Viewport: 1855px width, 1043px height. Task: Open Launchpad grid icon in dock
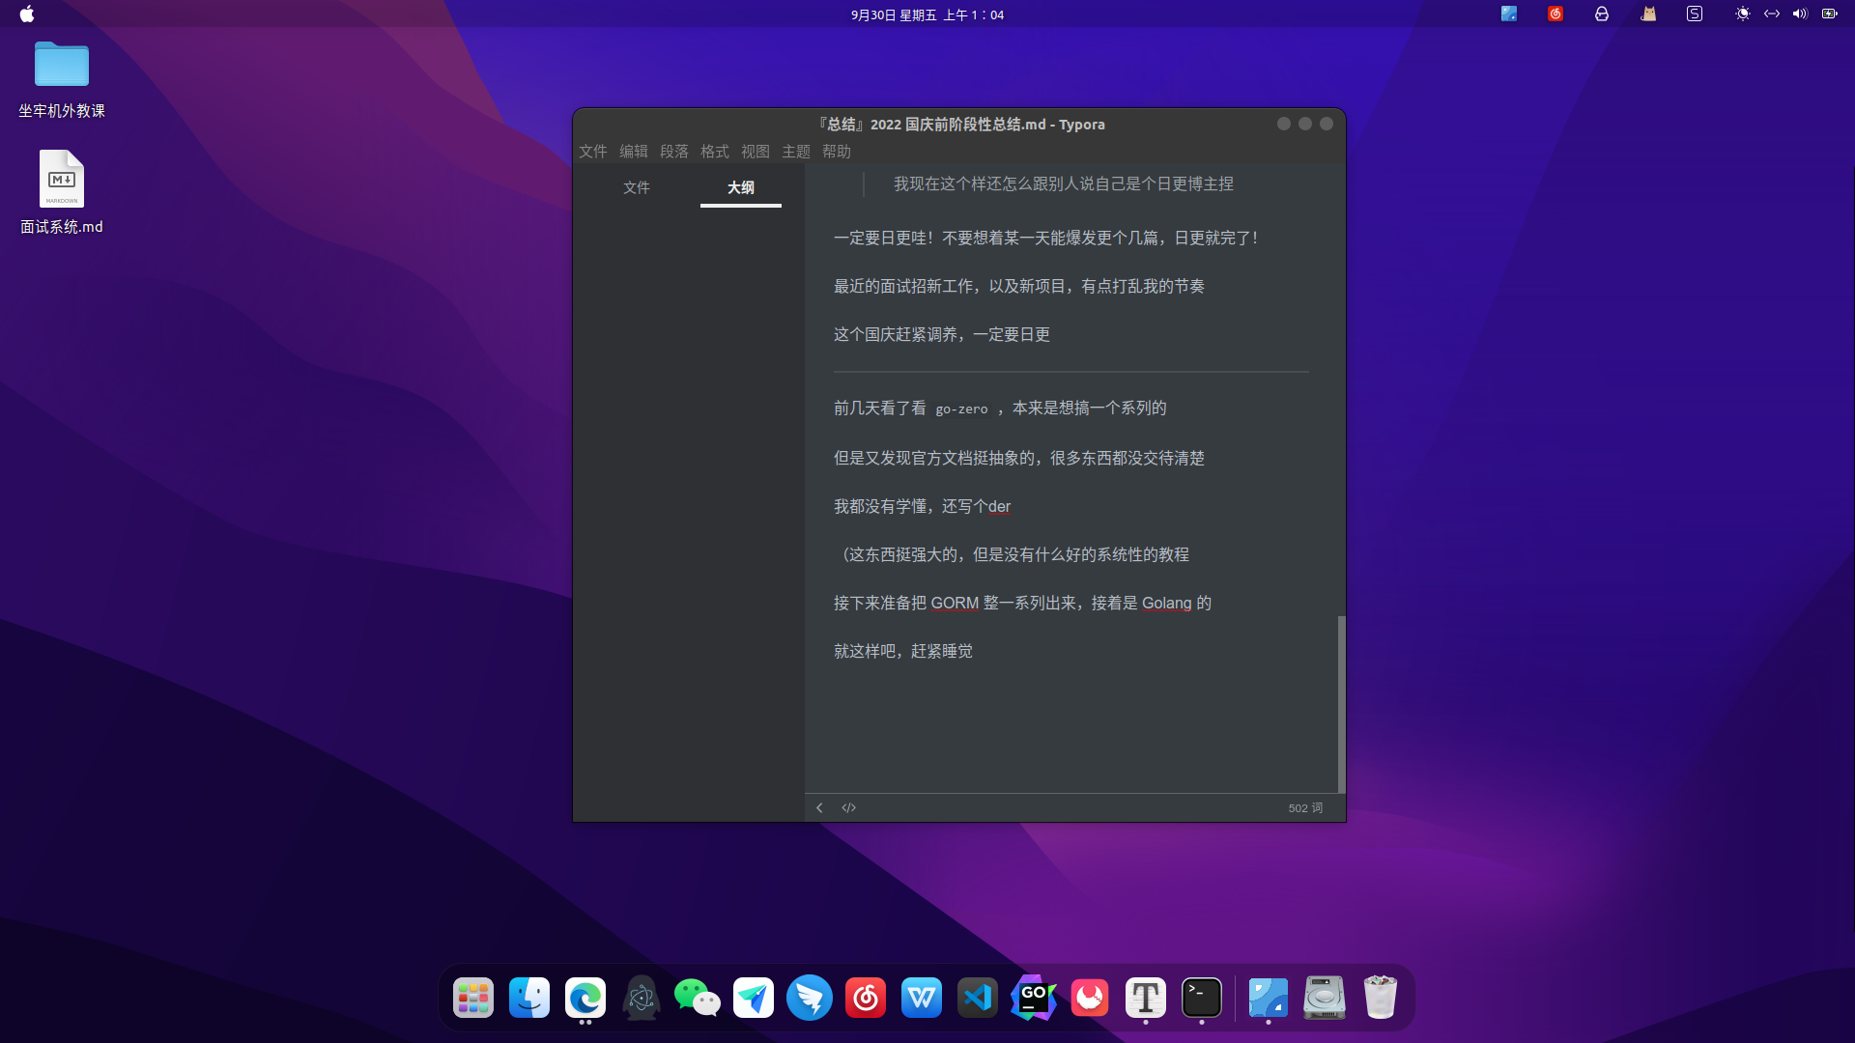click(473, 998)
